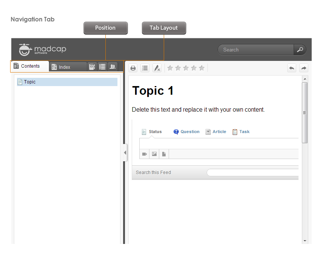This screenshot has width=329, height=265.
Task: Open the Article link
Action: pos(216,132)
